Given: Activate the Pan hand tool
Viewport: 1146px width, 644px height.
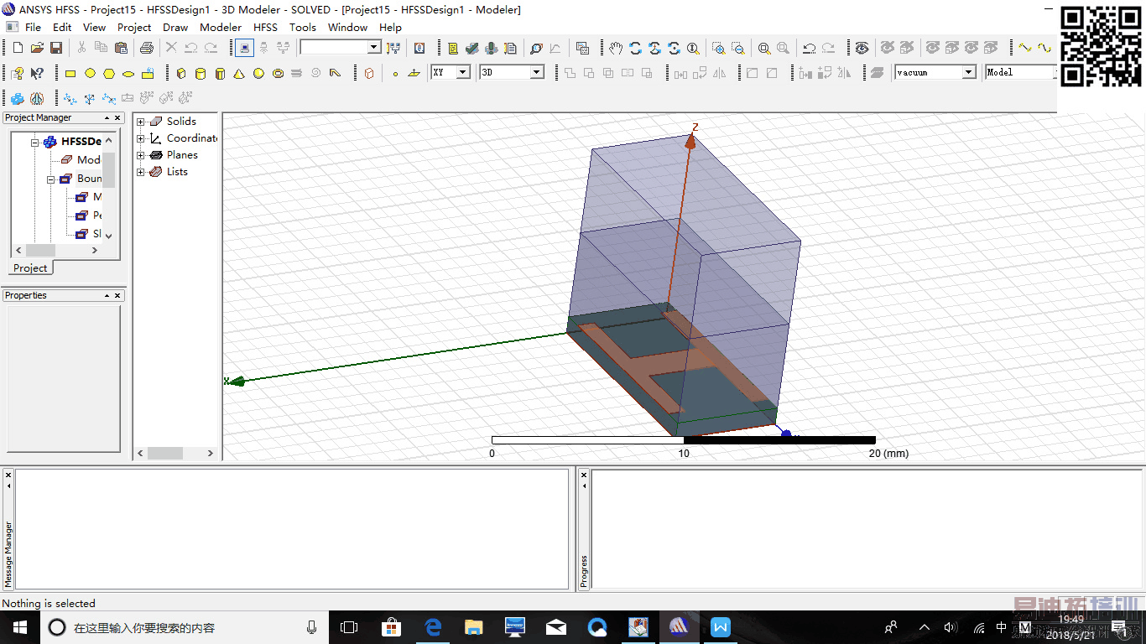Looking at the screenshot, I should click(x=616, y=49).
